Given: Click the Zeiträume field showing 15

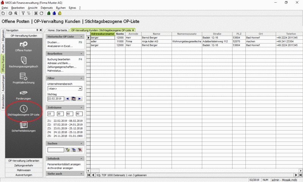Looking at the screenshot, I should tap(51, 114).
